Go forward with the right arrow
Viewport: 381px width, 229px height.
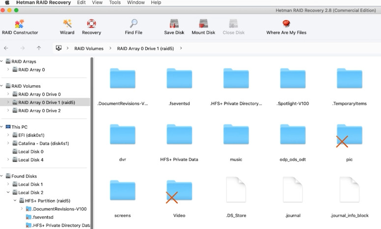pos(23,48)
